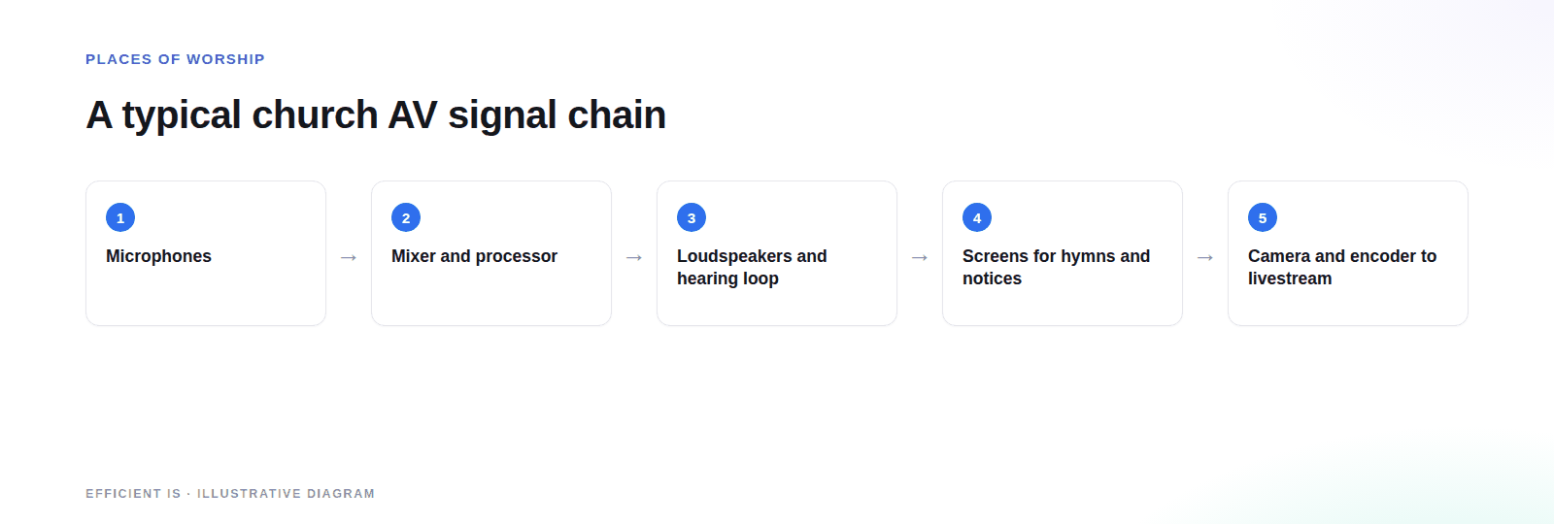Click the blue step 5 number badge
This screenshot has height=524, width=1554.
coord(1263,217)
